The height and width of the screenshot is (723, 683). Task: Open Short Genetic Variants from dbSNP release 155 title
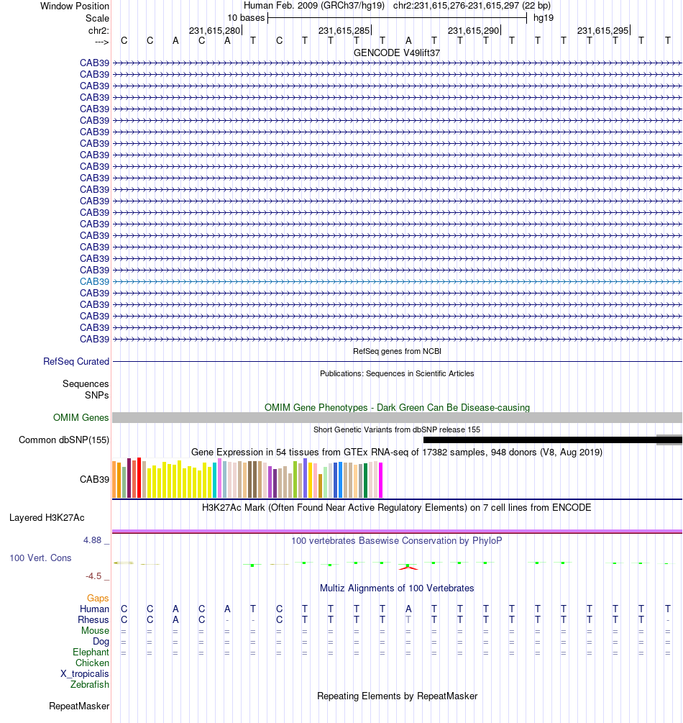pos(397,429)
